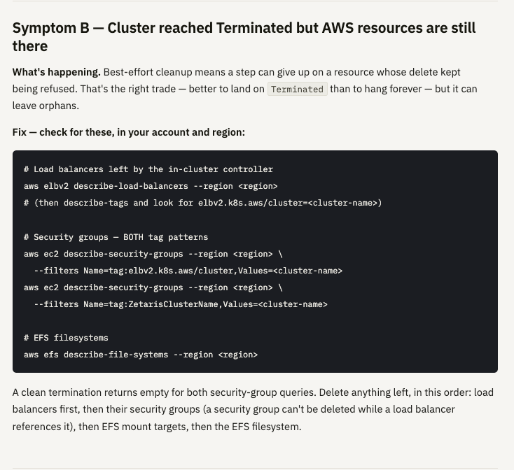Click the bold "What's happening." label

[57, 72]
